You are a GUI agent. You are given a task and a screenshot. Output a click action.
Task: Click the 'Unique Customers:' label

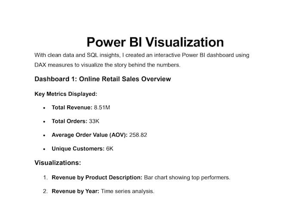(x=78, y=149)
